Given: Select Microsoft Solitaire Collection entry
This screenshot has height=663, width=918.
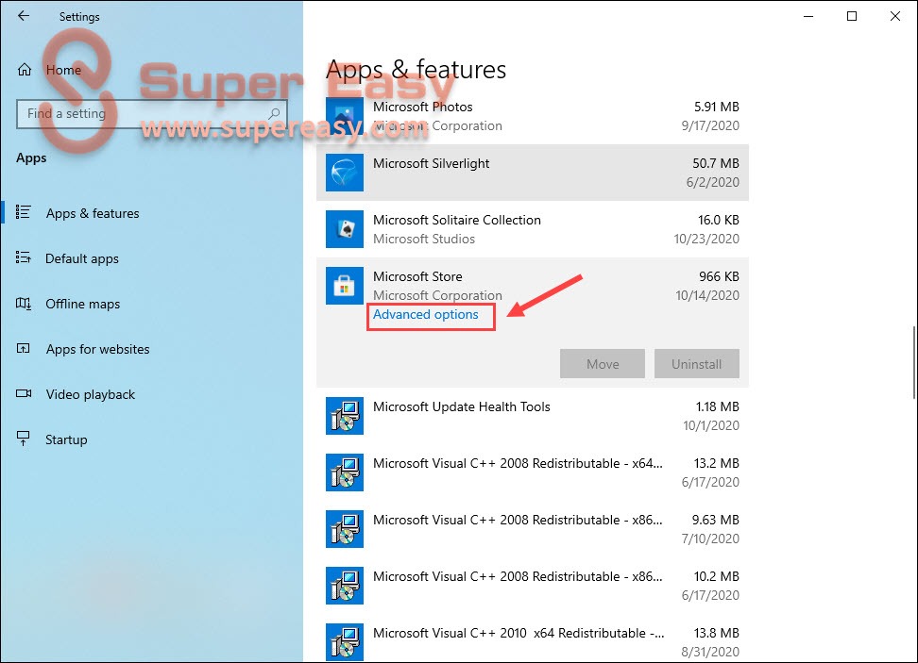Looking at the screenshot, I should click(457, 221).
